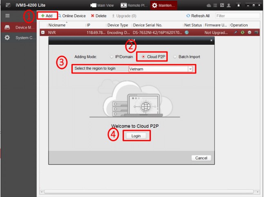
Task: Click the net status globe icon for NVR
Action: (x=187, y=32)
